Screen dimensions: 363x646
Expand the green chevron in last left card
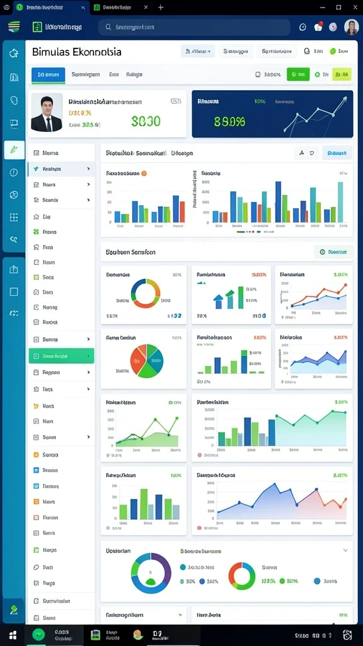[x=180, y=614]
